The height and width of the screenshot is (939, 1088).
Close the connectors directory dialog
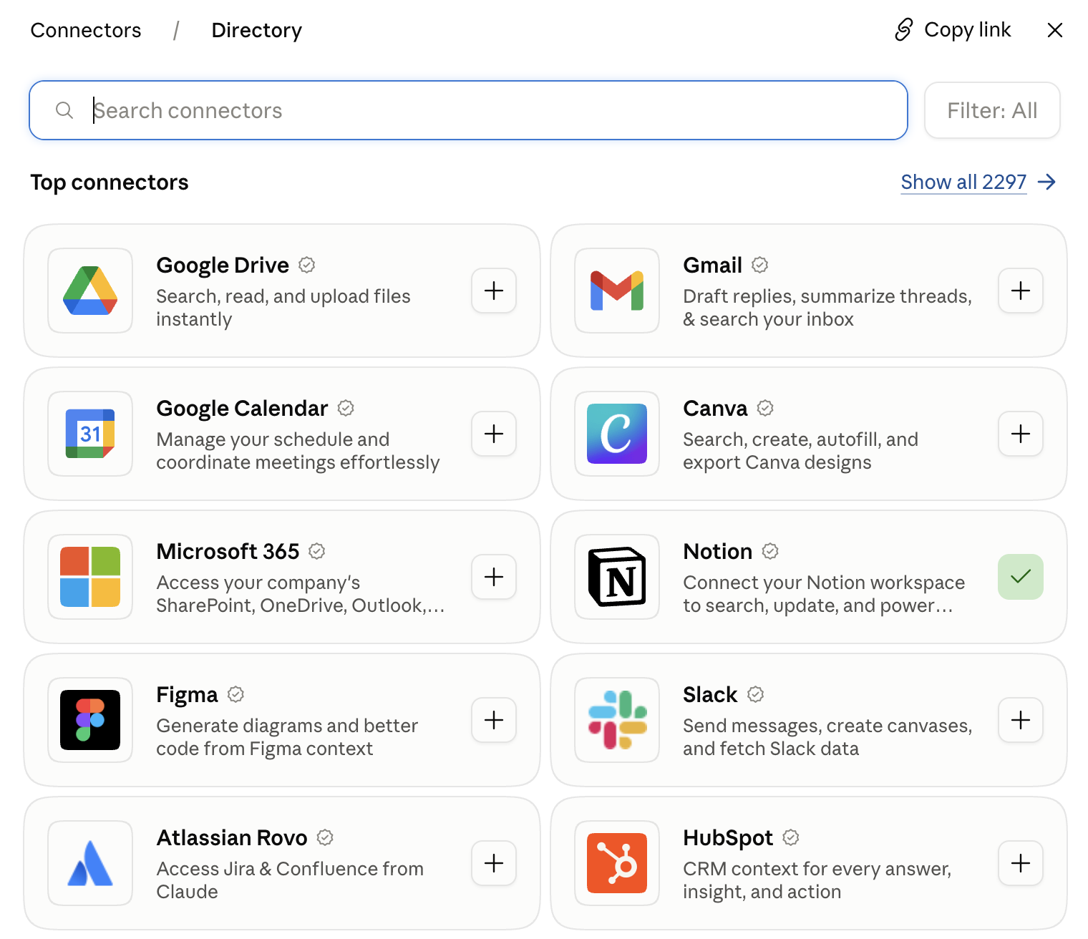pos(1055,30)
